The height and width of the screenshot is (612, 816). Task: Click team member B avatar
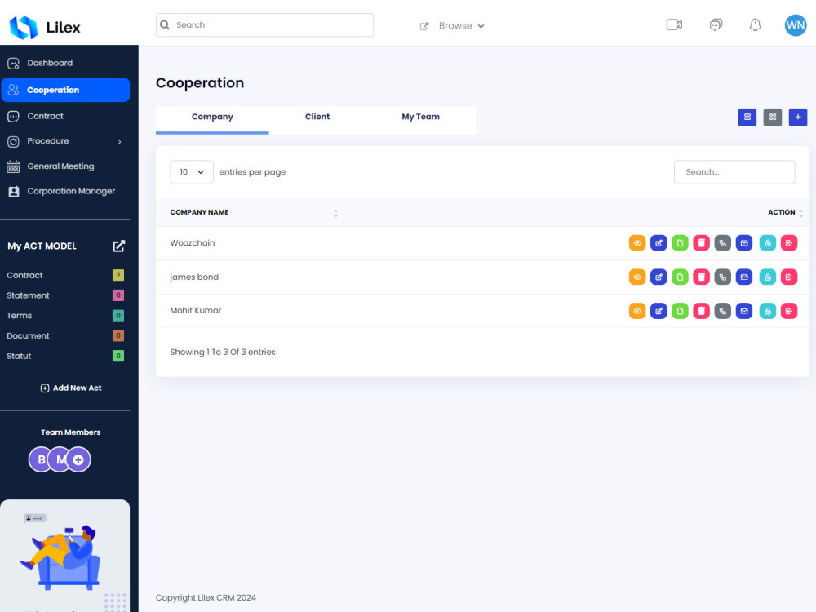(x=38, y=460)
